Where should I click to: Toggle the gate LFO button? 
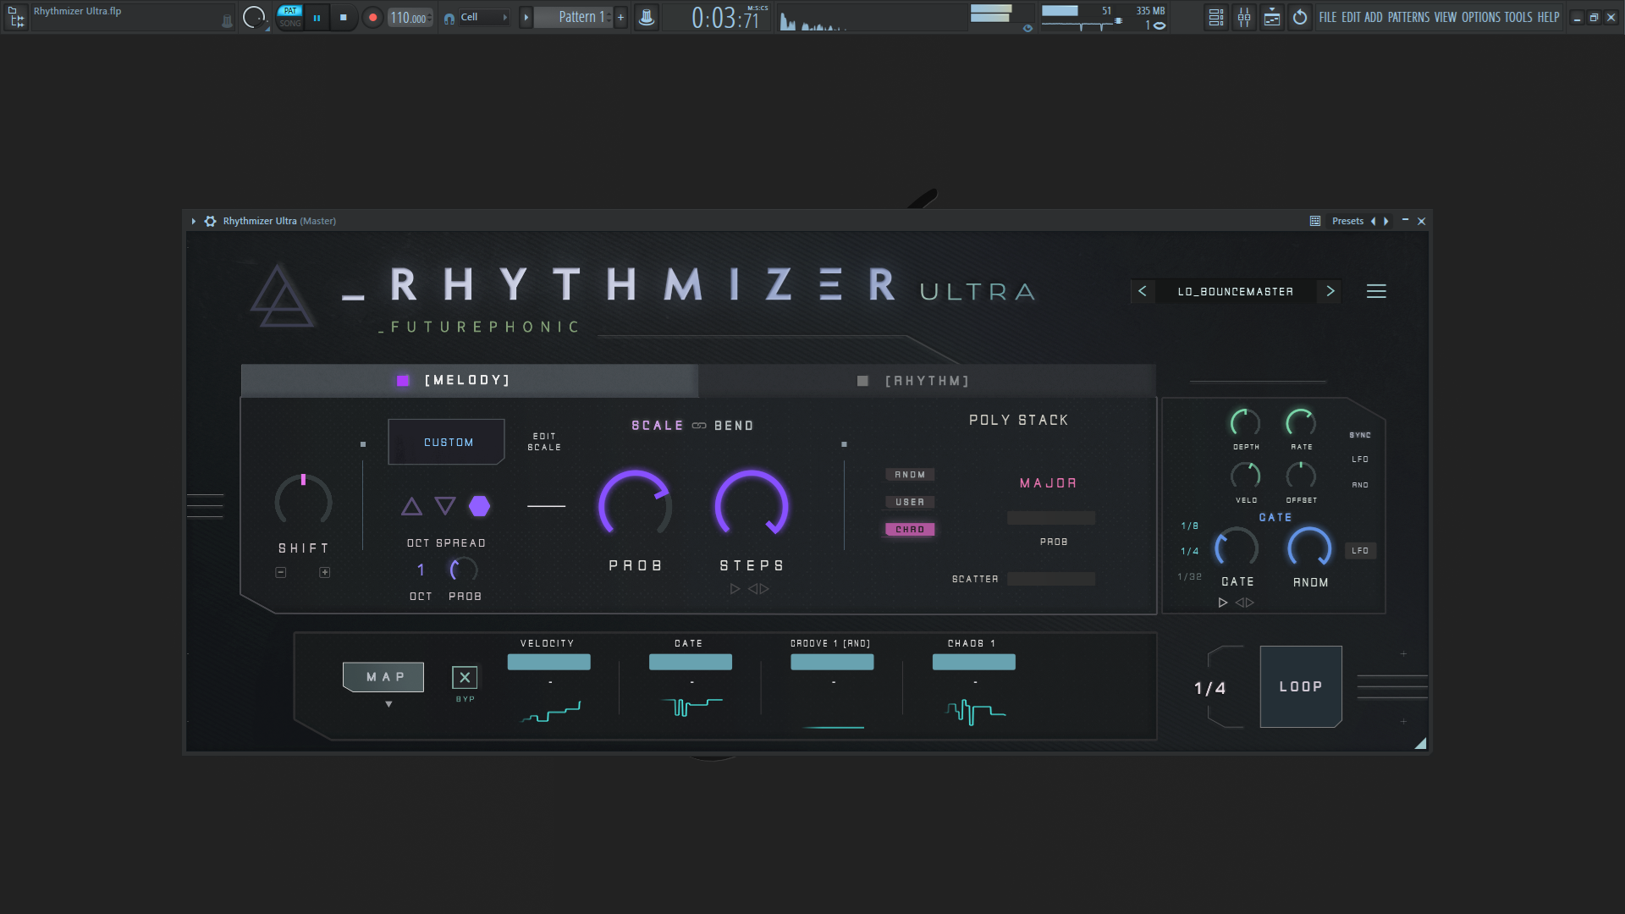click(x=1360, y=551)
